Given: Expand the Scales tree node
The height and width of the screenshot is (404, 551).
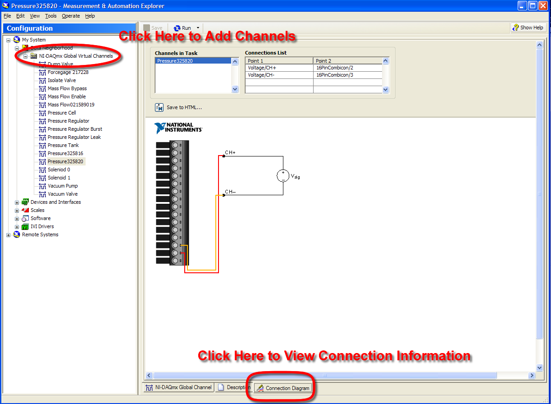Looking at the screenshot, I should tap(17, 211).
